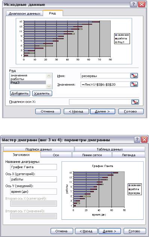This screenshot has height=237, width=149.
Task: Click Отмена in Мастер диаграмм dialog
Action: click(62, 231)
